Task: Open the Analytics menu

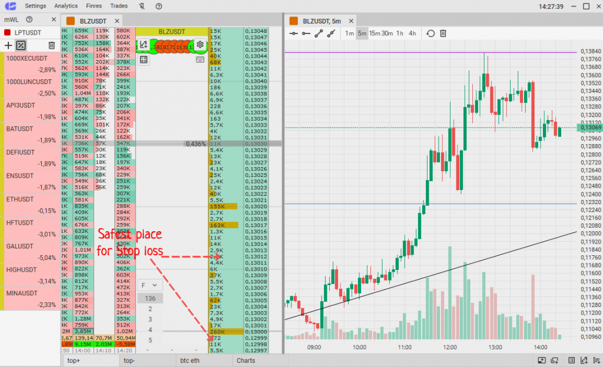Action: tap(65, 6)
